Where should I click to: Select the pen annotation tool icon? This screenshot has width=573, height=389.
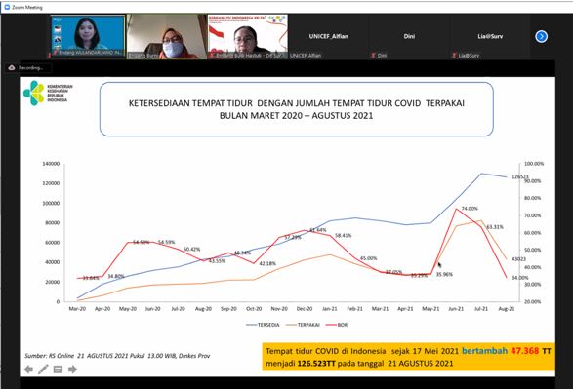tap(43, 370)
